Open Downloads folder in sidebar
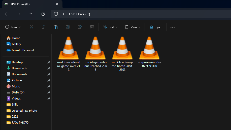The height and width of the screenshot is (130, 231). point(17,68)
